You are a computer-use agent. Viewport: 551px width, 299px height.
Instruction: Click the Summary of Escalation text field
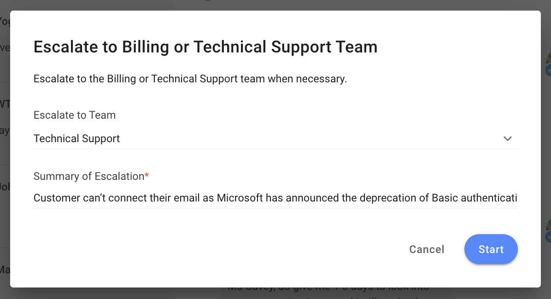coord(275,198)
